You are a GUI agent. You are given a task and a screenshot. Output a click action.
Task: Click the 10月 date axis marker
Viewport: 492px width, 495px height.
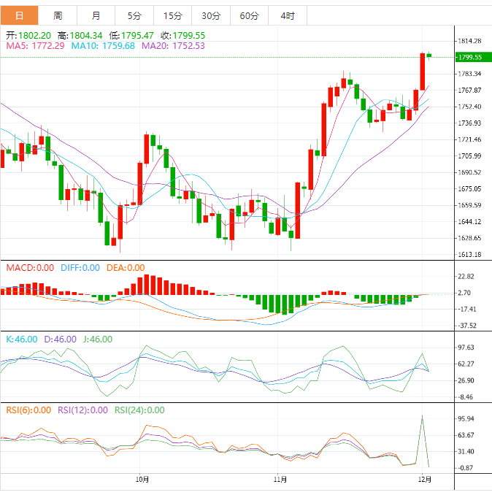pyautogui.click(x=142, y=480)
